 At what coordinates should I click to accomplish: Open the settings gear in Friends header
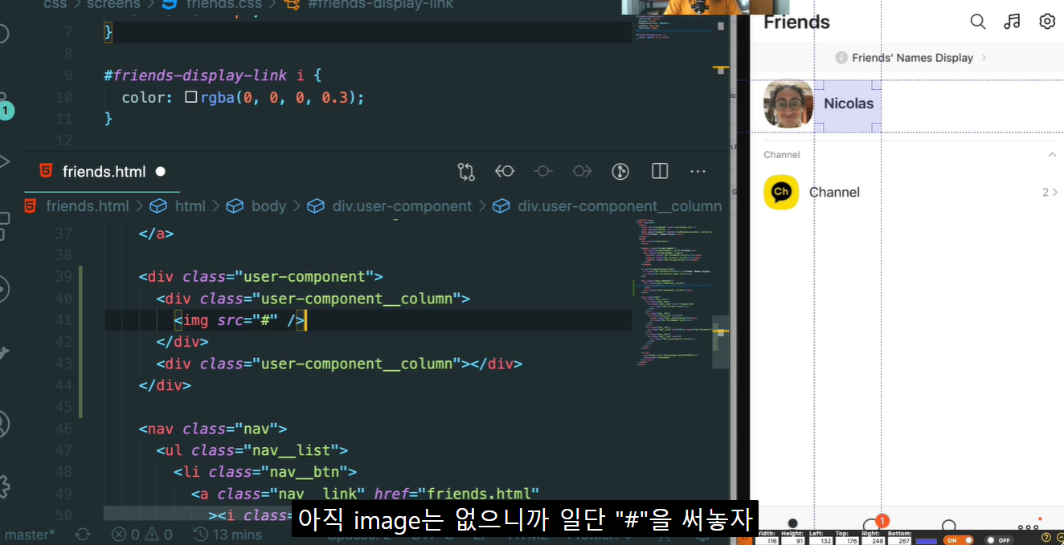[1046, 22]
